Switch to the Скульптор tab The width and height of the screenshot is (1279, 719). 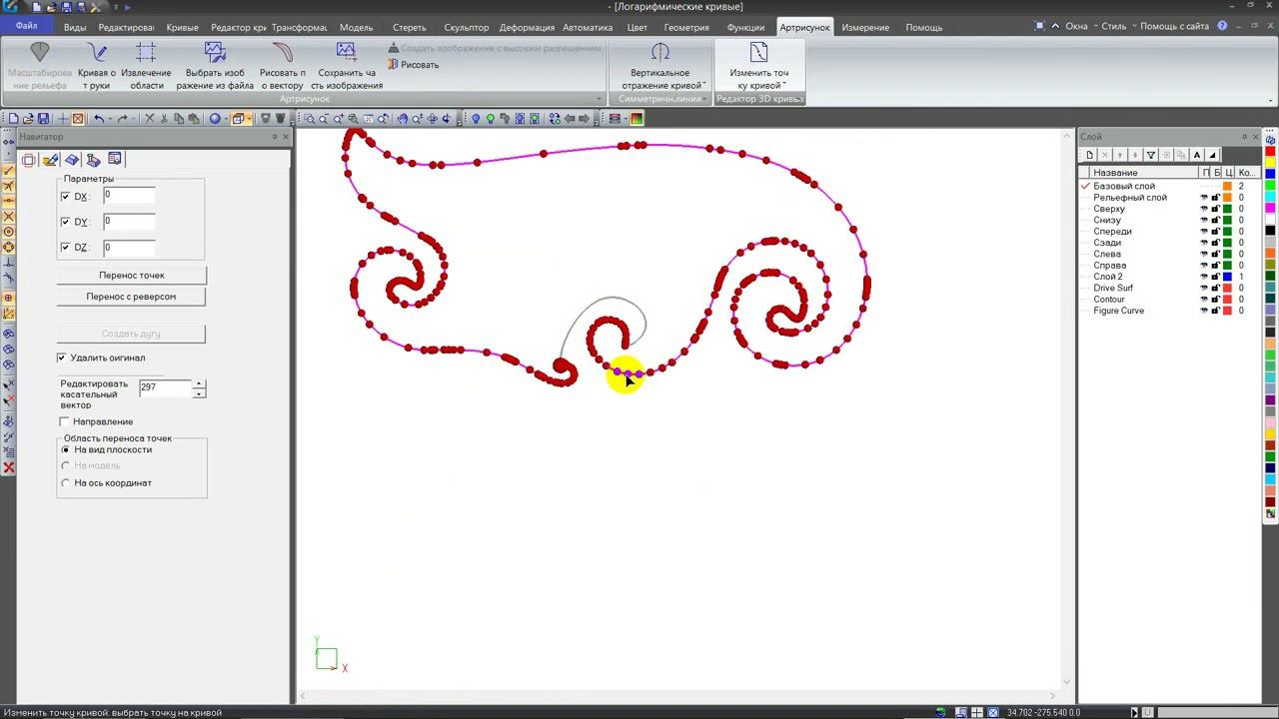467,27
